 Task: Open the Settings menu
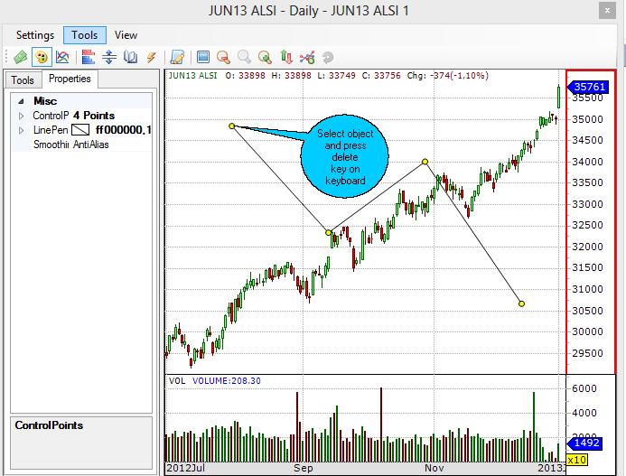35,35
